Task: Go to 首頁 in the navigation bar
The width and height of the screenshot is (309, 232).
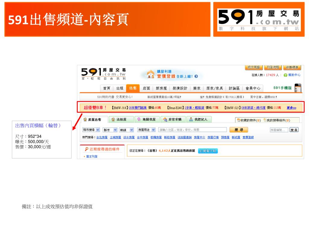Action: pyautogui.click(x=107, y=89)
